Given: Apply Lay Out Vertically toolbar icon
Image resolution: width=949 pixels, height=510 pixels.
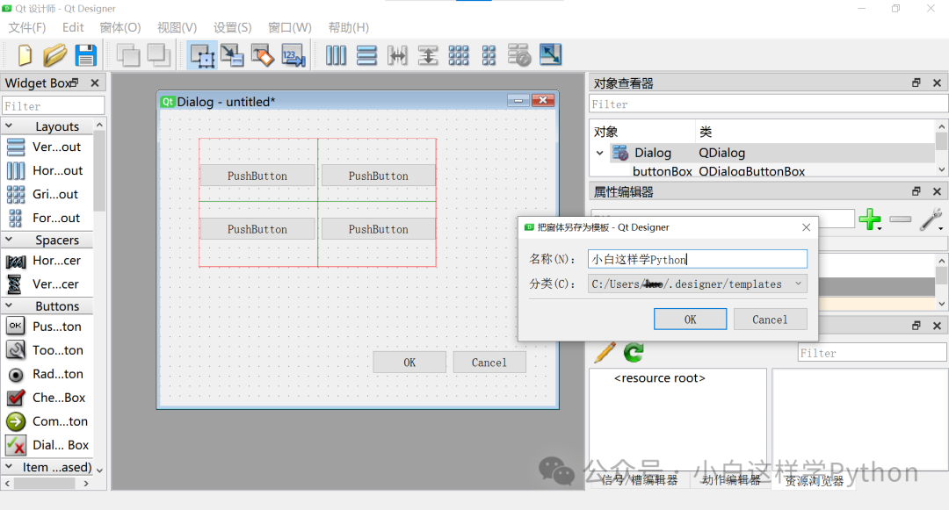Looking at the screenshot, I should [366, 55].
